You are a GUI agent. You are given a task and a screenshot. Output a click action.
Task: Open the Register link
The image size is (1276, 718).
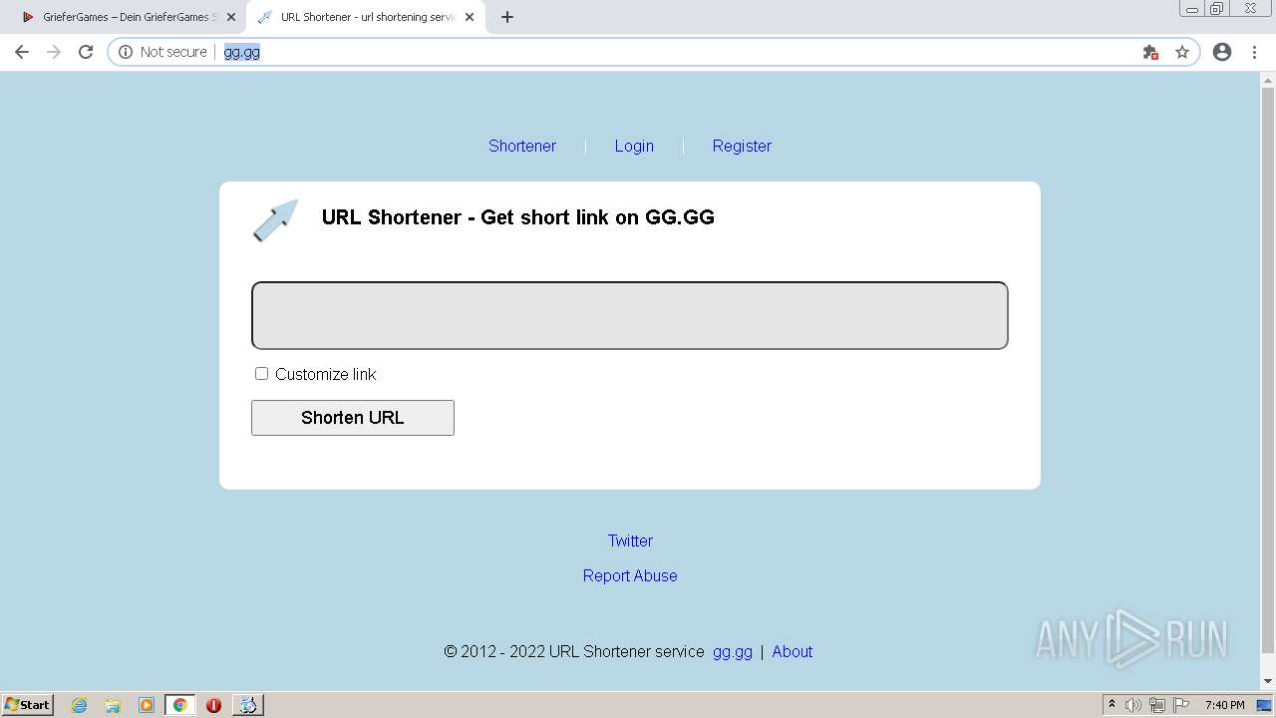pos(742,146)
